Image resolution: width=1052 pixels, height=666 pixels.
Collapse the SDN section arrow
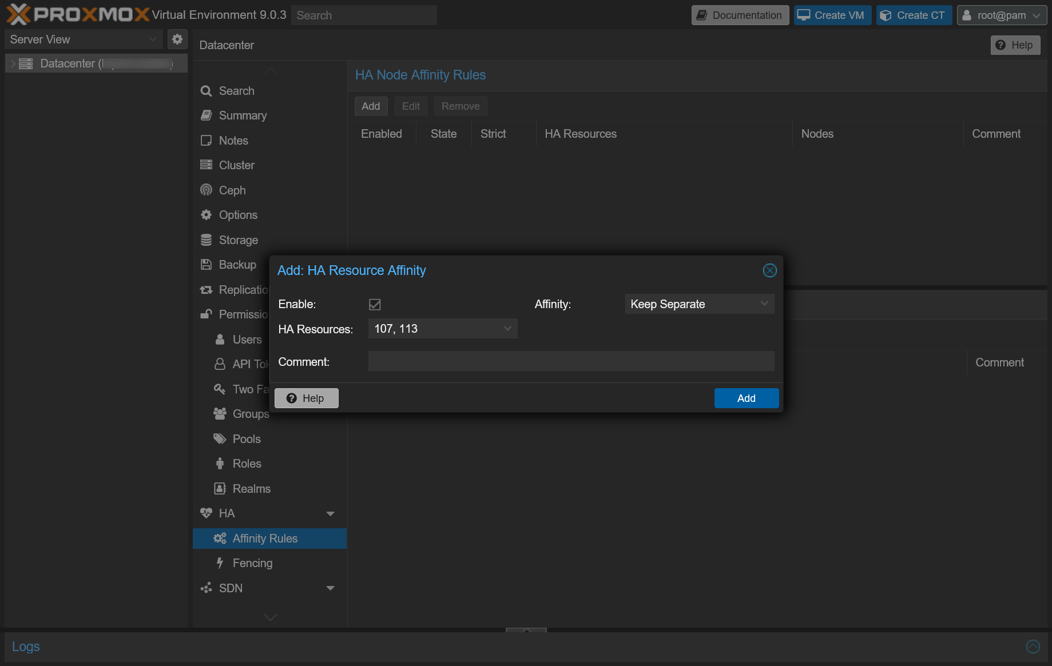pos(330,588)
